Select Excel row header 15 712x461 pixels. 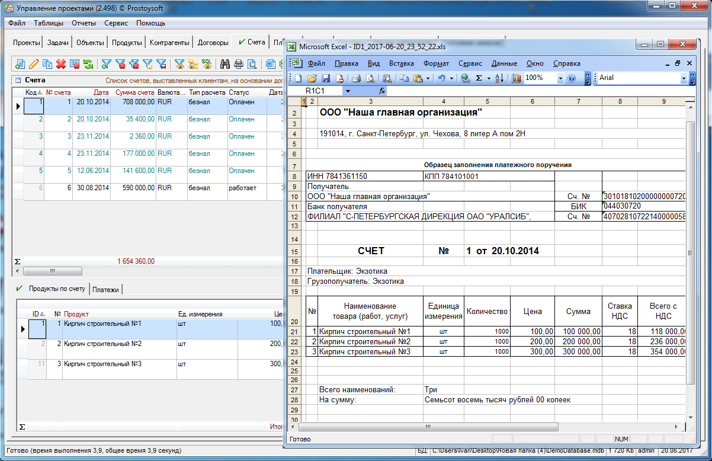point(294,251)
